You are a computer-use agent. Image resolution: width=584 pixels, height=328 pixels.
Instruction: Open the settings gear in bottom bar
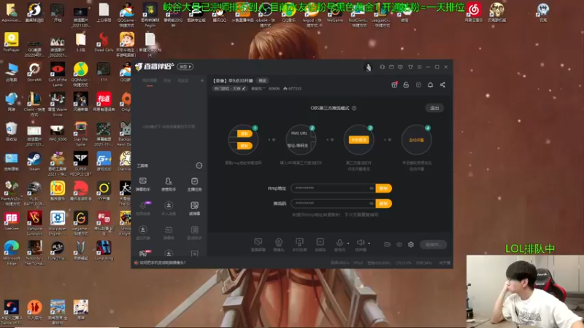point(411,244)
